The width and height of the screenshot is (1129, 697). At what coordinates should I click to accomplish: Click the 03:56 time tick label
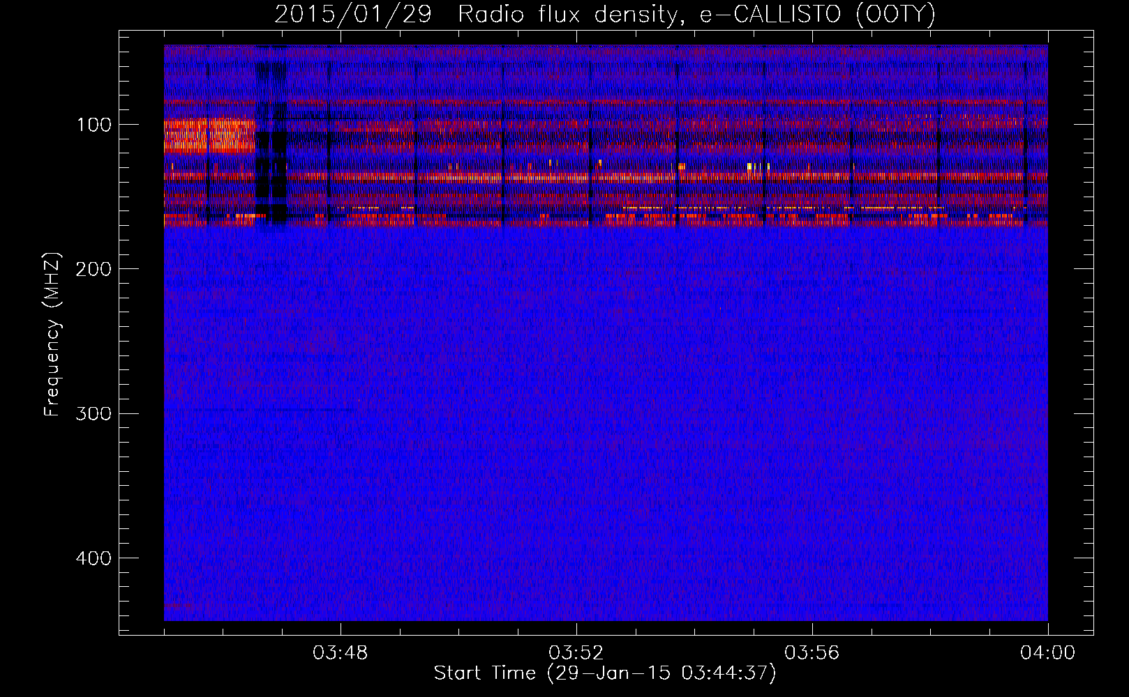point(812,653)
